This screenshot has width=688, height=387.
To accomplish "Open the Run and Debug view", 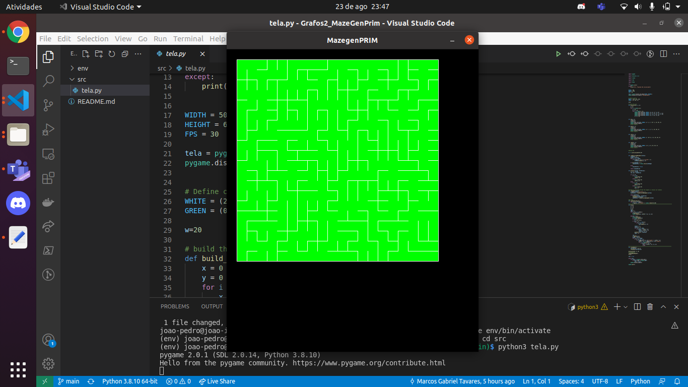I will tap(48, 130).
